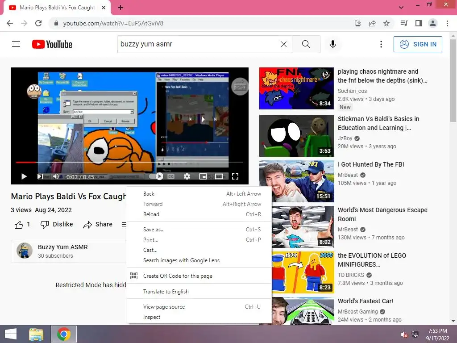Click the Dislike button
457x343 pixels.
[x=57, y=225]
